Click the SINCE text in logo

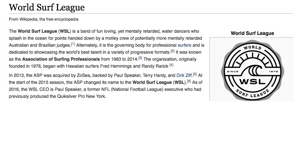233,71
